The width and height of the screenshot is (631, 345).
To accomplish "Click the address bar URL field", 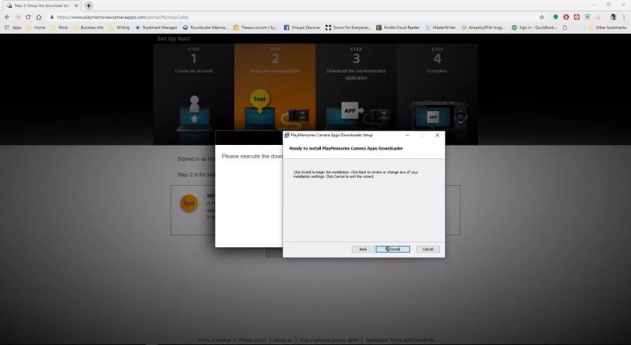I will pos(237,17).
